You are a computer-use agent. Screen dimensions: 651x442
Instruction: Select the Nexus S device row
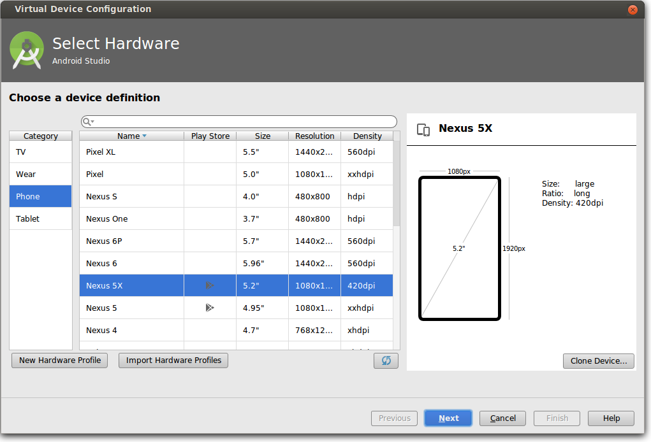point(237,197)
